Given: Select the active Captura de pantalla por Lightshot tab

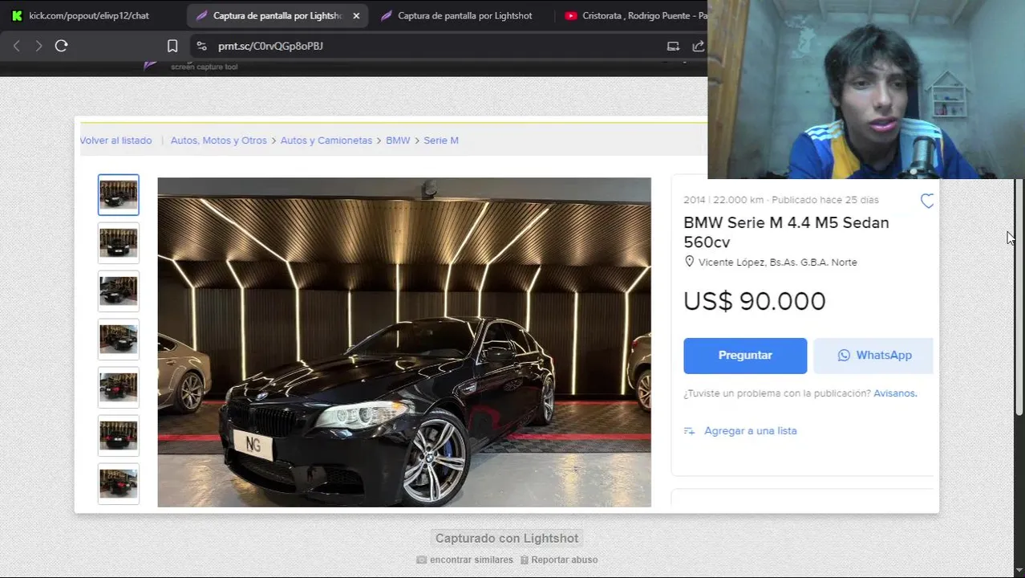Looking at the screenshot, I should click(277, 15).
